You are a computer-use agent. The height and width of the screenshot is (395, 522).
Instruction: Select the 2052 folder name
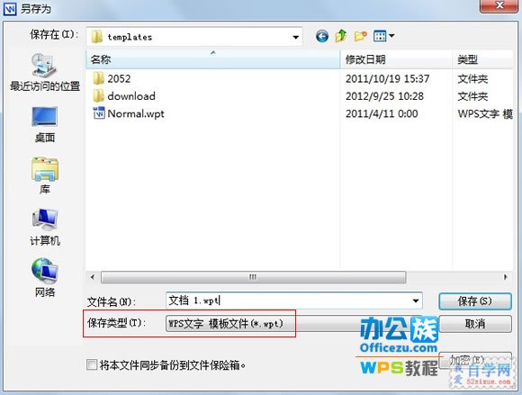pos(119,79)
